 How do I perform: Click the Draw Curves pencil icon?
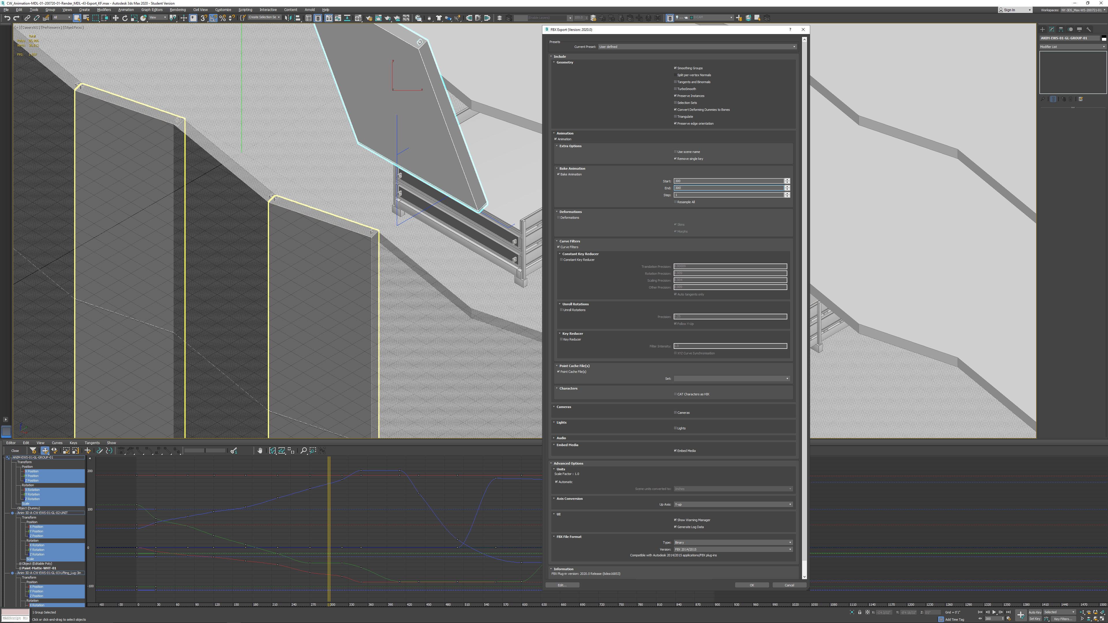(99, 450)
